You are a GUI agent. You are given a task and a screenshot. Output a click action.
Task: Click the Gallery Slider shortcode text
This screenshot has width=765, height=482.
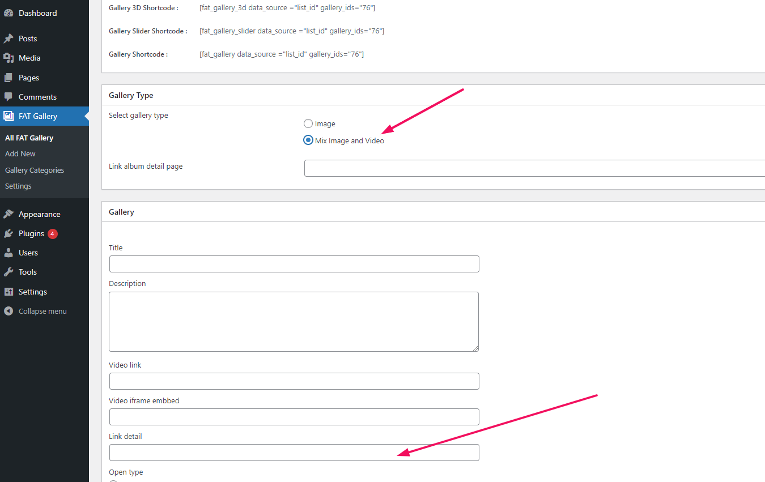292,31
